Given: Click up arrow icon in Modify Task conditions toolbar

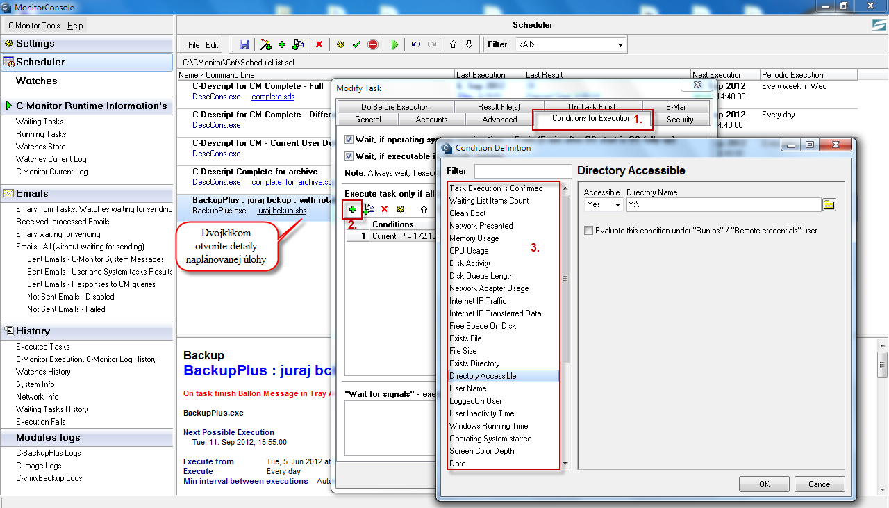Looking at the screenshot, I should 424,208.
